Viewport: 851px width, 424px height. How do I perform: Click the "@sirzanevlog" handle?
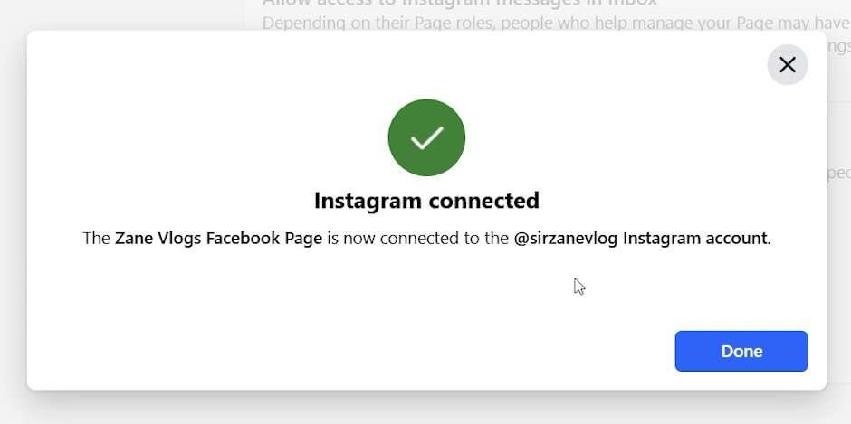(x=566, y=238)
